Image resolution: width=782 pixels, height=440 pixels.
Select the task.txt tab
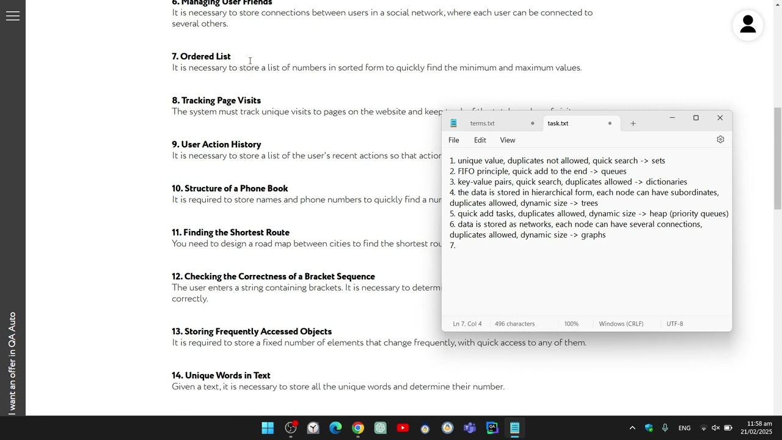(x=558, y=123)
